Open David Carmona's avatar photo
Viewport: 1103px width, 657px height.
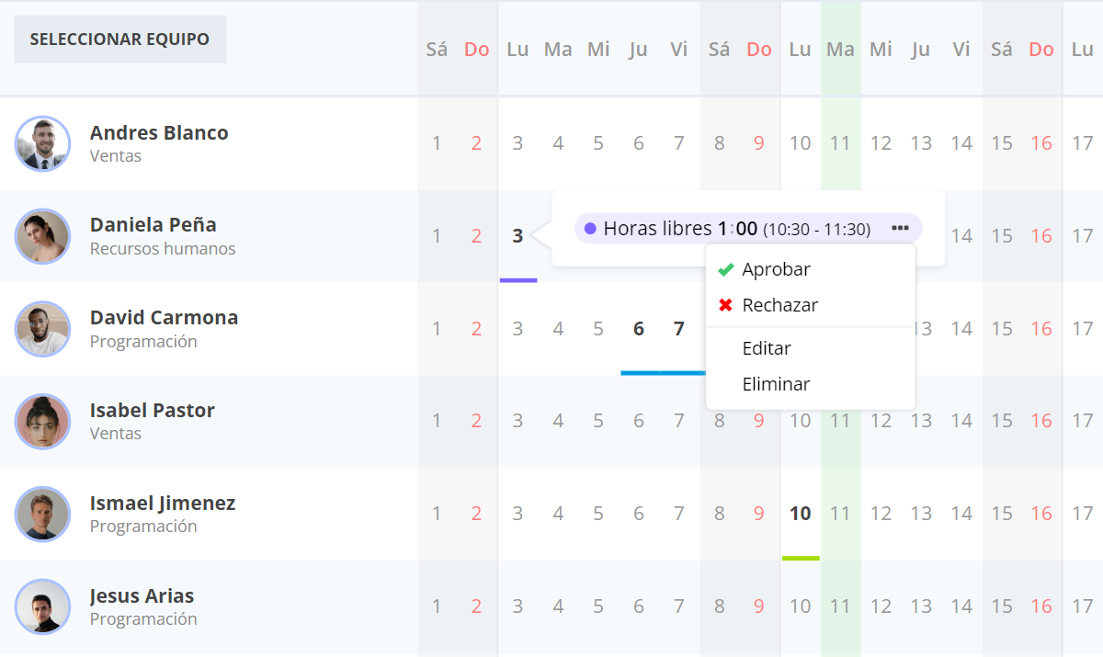[x=42, y=329]
